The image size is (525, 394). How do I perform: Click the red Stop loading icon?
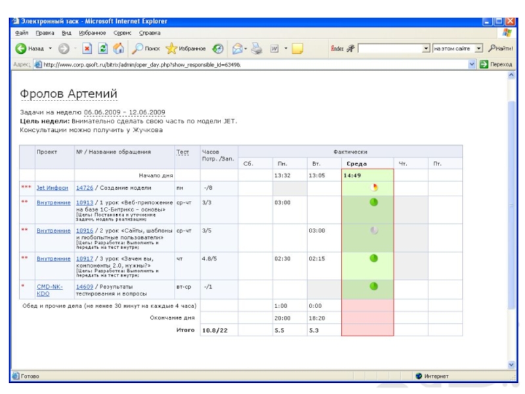pyautogui.click(x=87, y=49)
